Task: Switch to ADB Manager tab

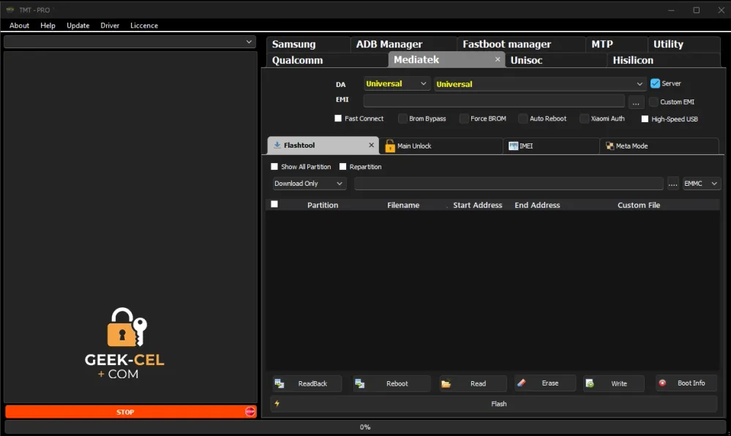Action: [404, 44]
